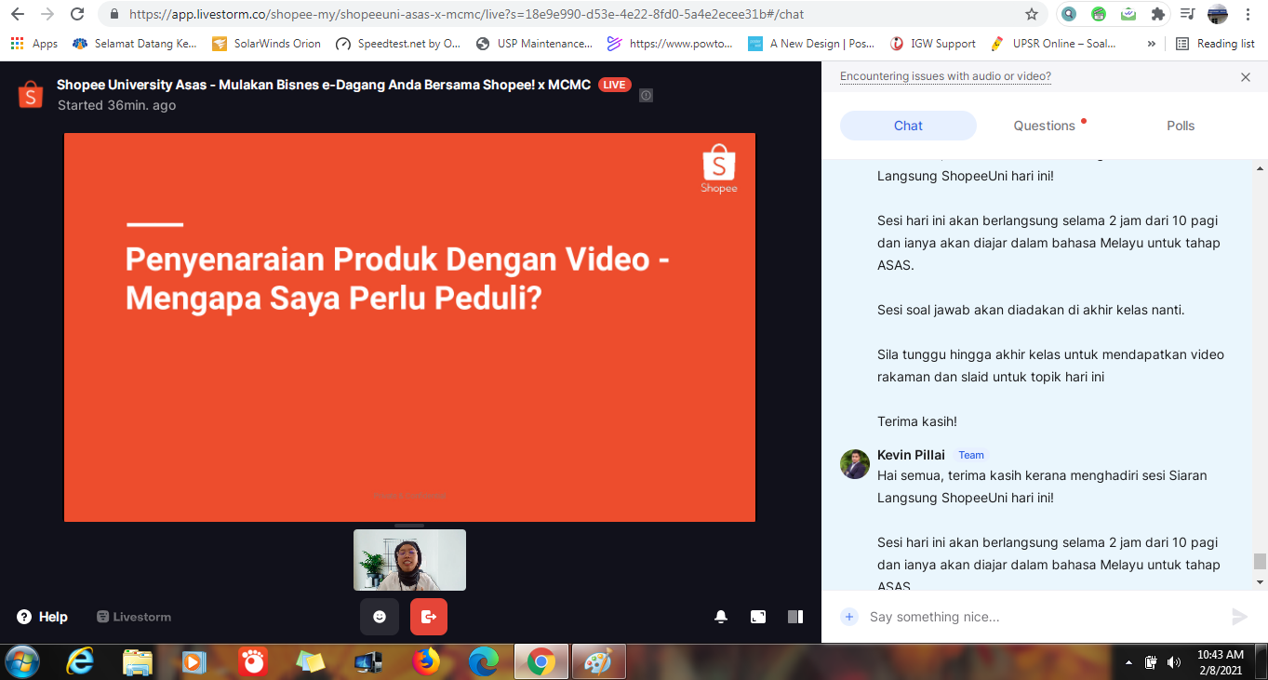Image resolution: width=1268 pixels, height=680 pixels.
Task: Open 'Encountering issues with audio or video?' link
Action: pyautogui.click(x=945, y=76)
